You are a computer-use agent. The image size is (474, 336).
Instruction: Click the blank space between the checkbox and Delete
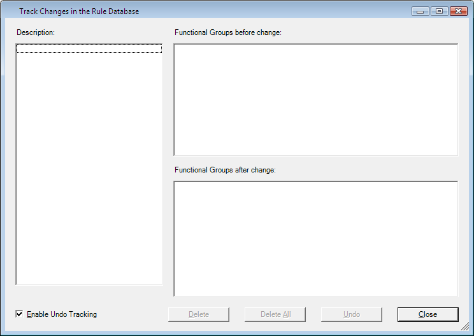tap(134, 314)
